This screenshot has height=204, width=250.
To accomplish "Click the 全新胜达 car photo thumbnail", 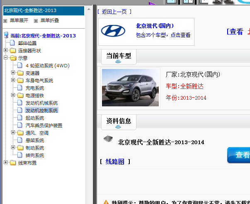I will pos(130,88).
